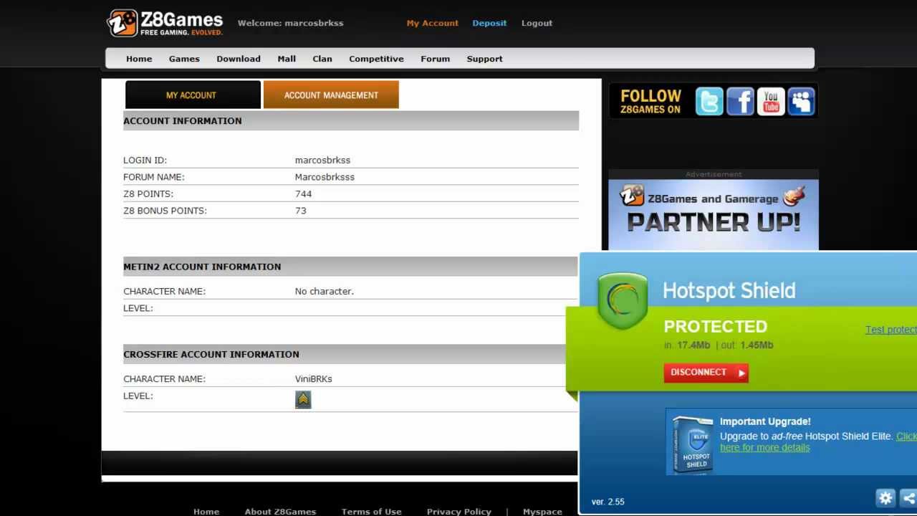The image size is (917, 516).
Task: Click the Welcome: marcosbrkss text
Action: (290, 23)
